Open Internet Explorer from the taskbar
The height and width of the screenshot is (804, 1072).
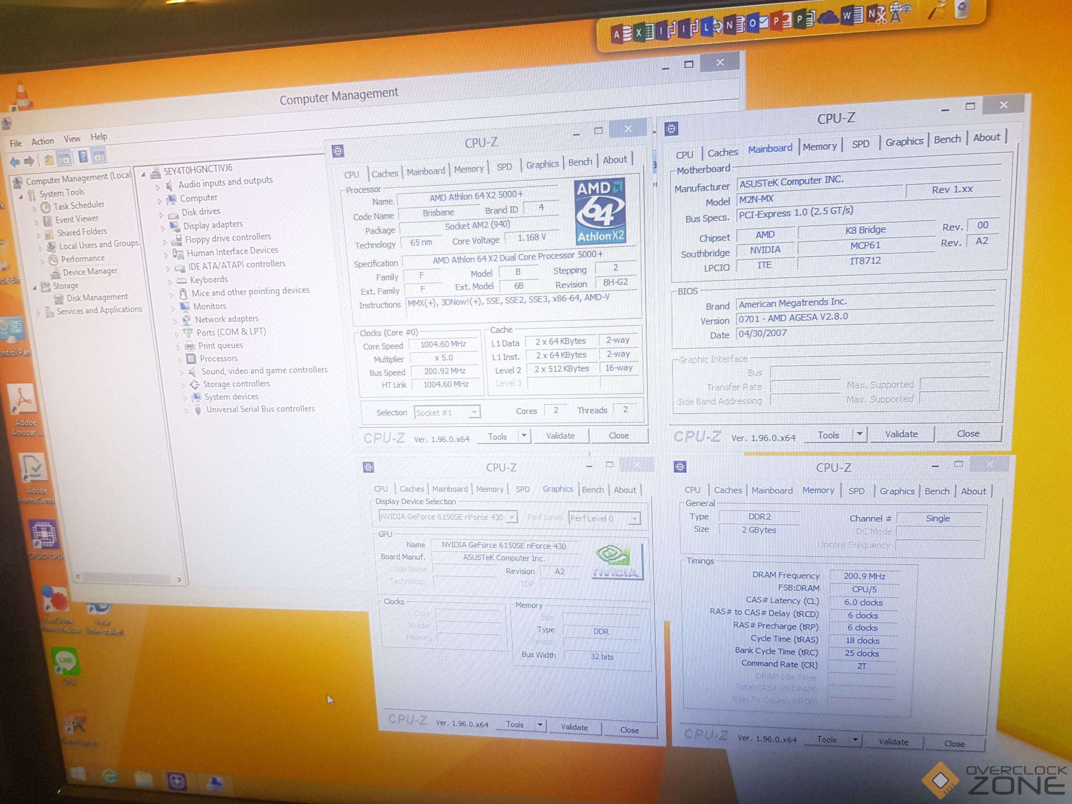pyautogui.click(x=111, y=777)
